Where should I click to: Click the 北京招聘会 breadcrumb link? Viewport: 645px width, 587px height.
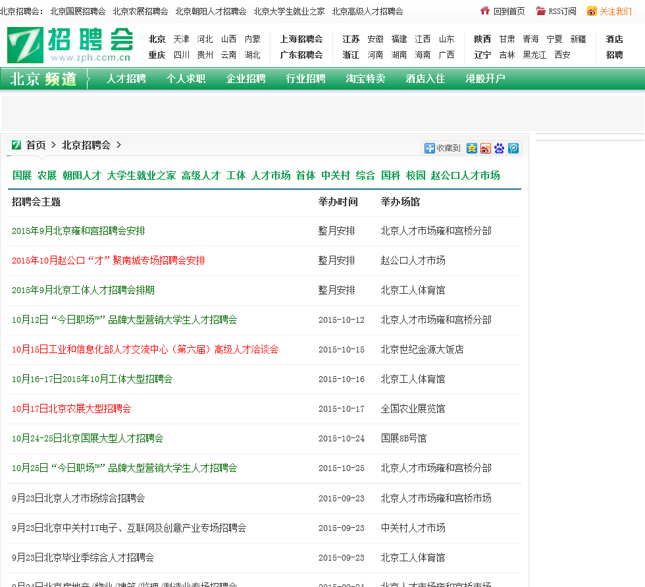pos(86,145)
